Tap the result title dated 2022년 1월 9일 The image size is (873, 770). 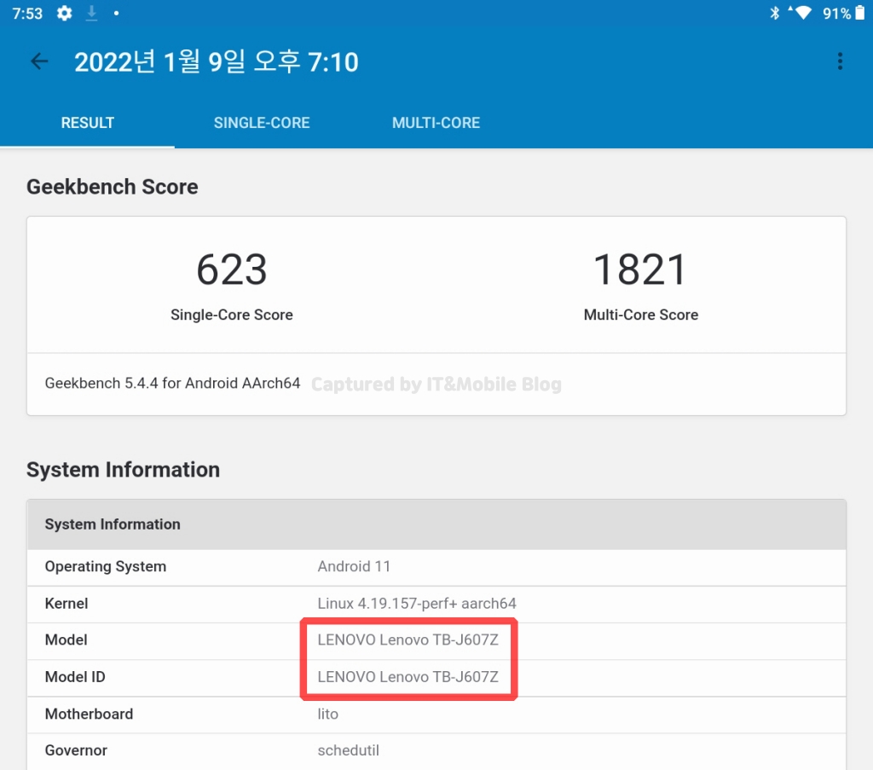(216, 61)
